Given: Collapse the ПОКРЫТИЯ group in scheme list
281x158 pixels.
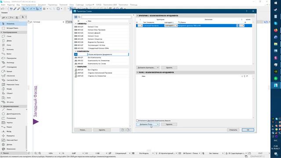Looking at the screenshot, I should (x=76, y=67).
